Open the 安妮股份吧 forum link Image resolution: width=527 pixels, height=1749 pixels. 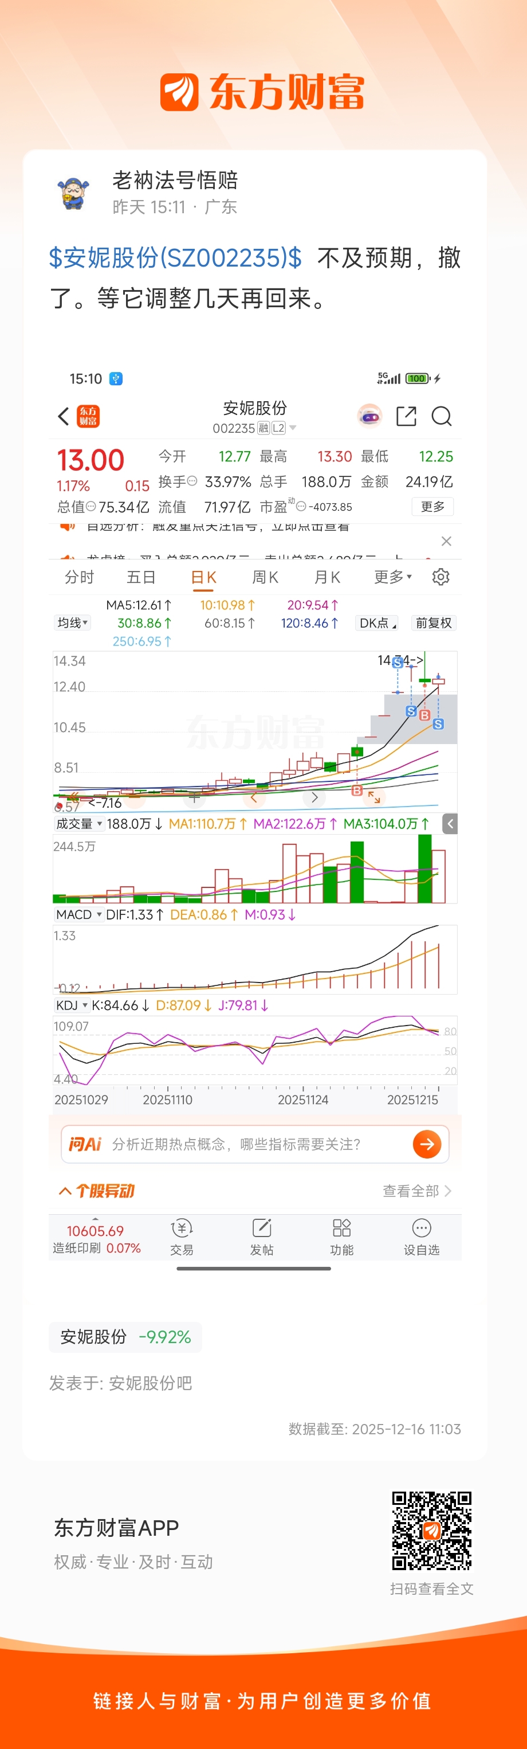pyautogui.click(x=151, y=1383)
